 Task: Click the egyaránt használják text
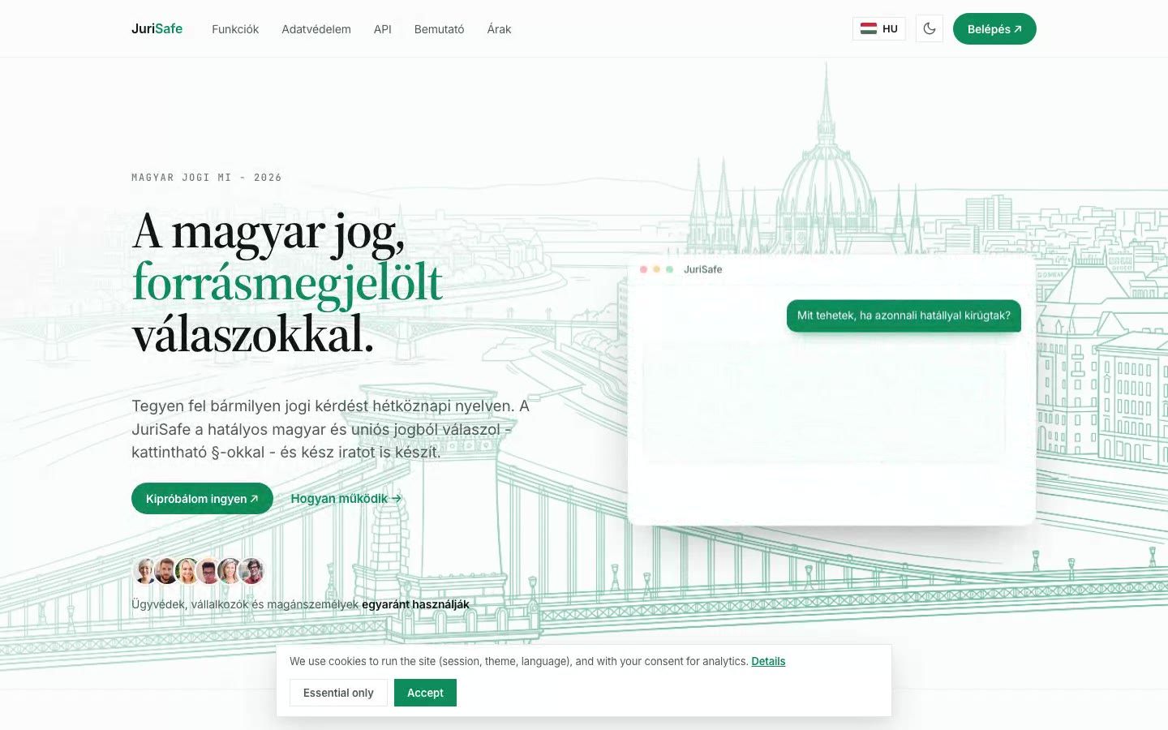click(415, 604)
